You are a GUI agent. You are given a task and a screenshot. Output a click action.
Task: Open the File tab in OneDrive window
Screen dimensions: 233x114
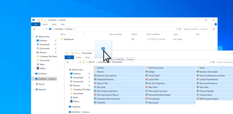36,24
